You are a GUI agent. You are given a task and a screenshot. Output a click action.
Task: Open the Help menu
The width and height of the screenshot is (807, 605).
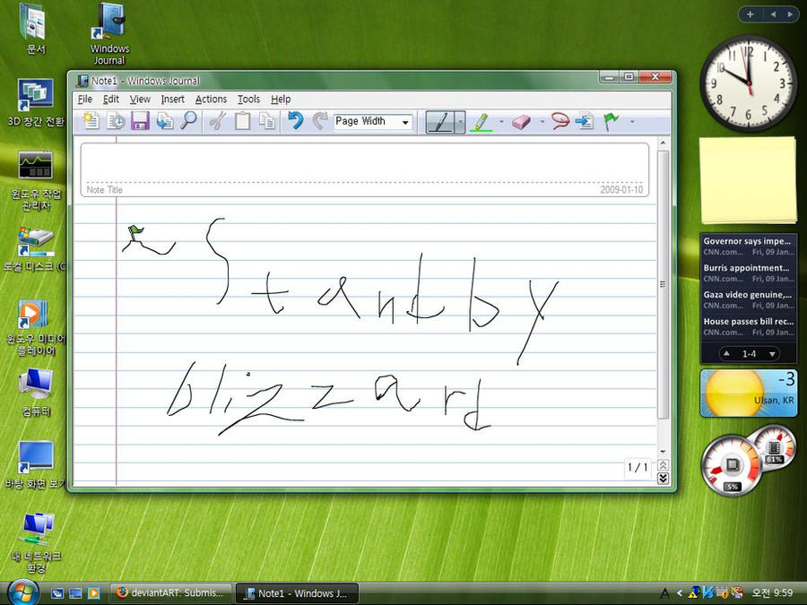coord(281,99)
